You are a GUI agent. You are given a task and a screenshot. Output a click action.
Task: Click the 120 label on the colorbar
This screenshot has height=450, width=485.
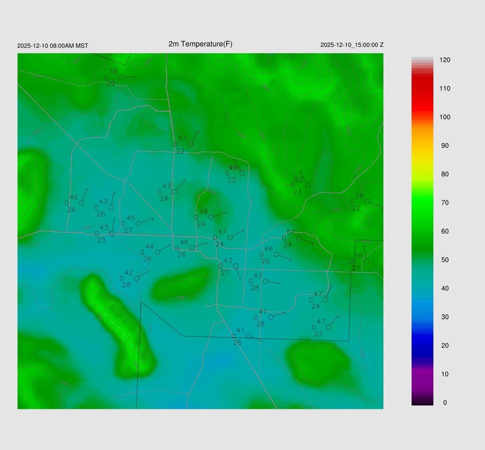[x=445, y=60]
